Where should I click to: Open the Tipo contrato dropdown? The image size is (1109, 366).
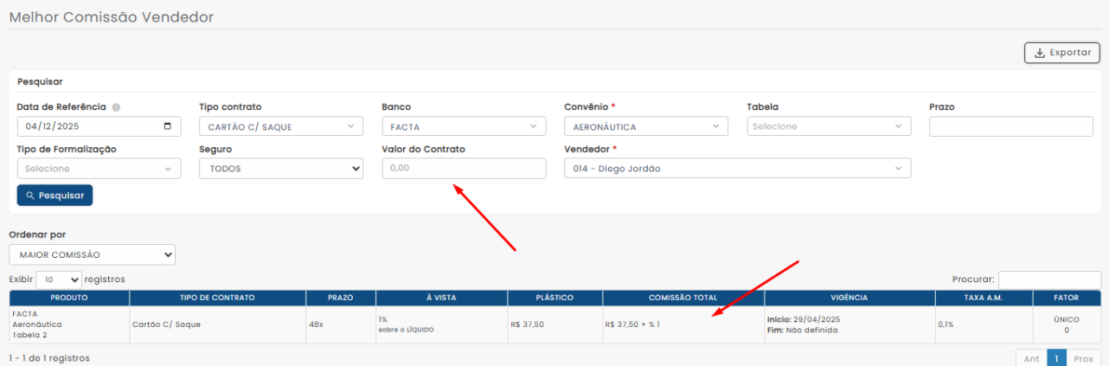[x=280, y=127]
